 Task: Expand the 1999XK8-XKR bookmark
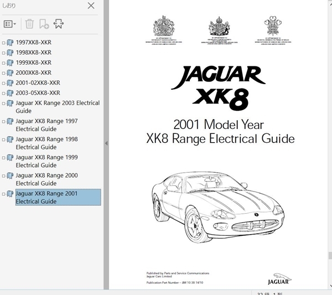click(3, 63)
